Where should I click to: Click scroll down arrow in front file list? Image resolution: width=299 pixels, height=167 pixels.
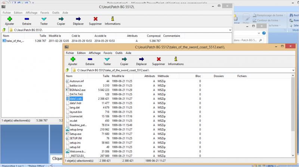pyautogui.click(x=293, y=155)
